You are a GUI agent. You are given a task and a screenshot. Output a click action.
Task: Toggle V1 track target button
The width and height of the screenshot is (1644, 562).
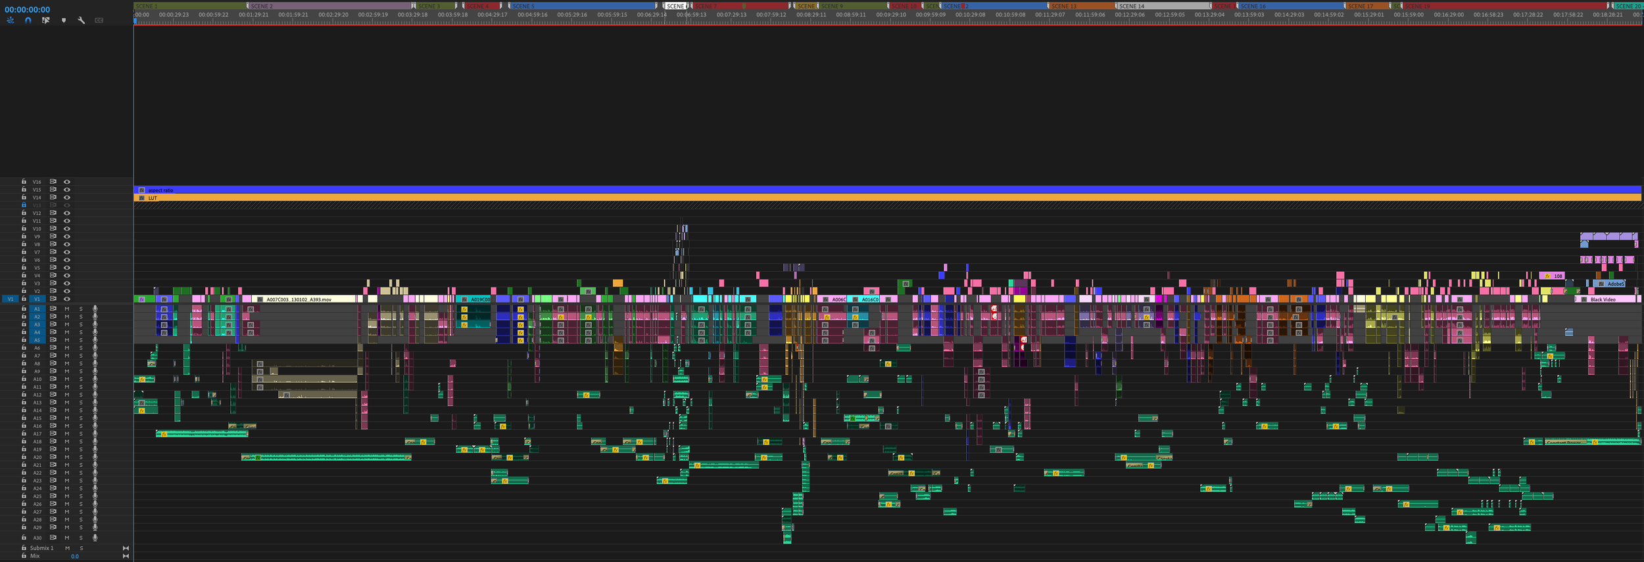click(x=37, y=299)
